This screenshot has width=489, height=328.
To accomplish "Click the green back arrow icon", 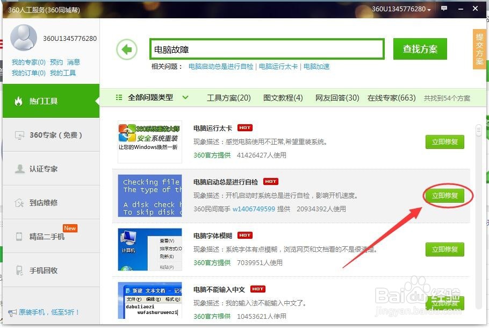I will point(127,49).
